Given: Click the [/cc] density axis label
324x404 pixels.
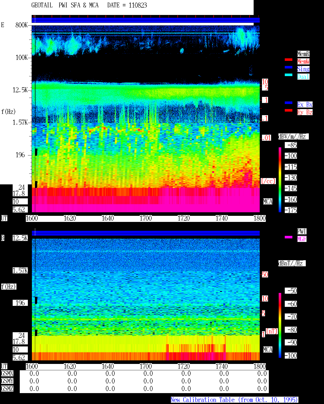Looking at the screenshot, I should tap(268, 181).
